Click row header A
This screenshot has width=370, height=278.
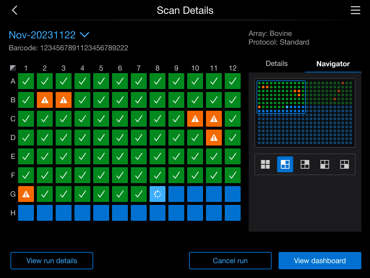(13, 81)
